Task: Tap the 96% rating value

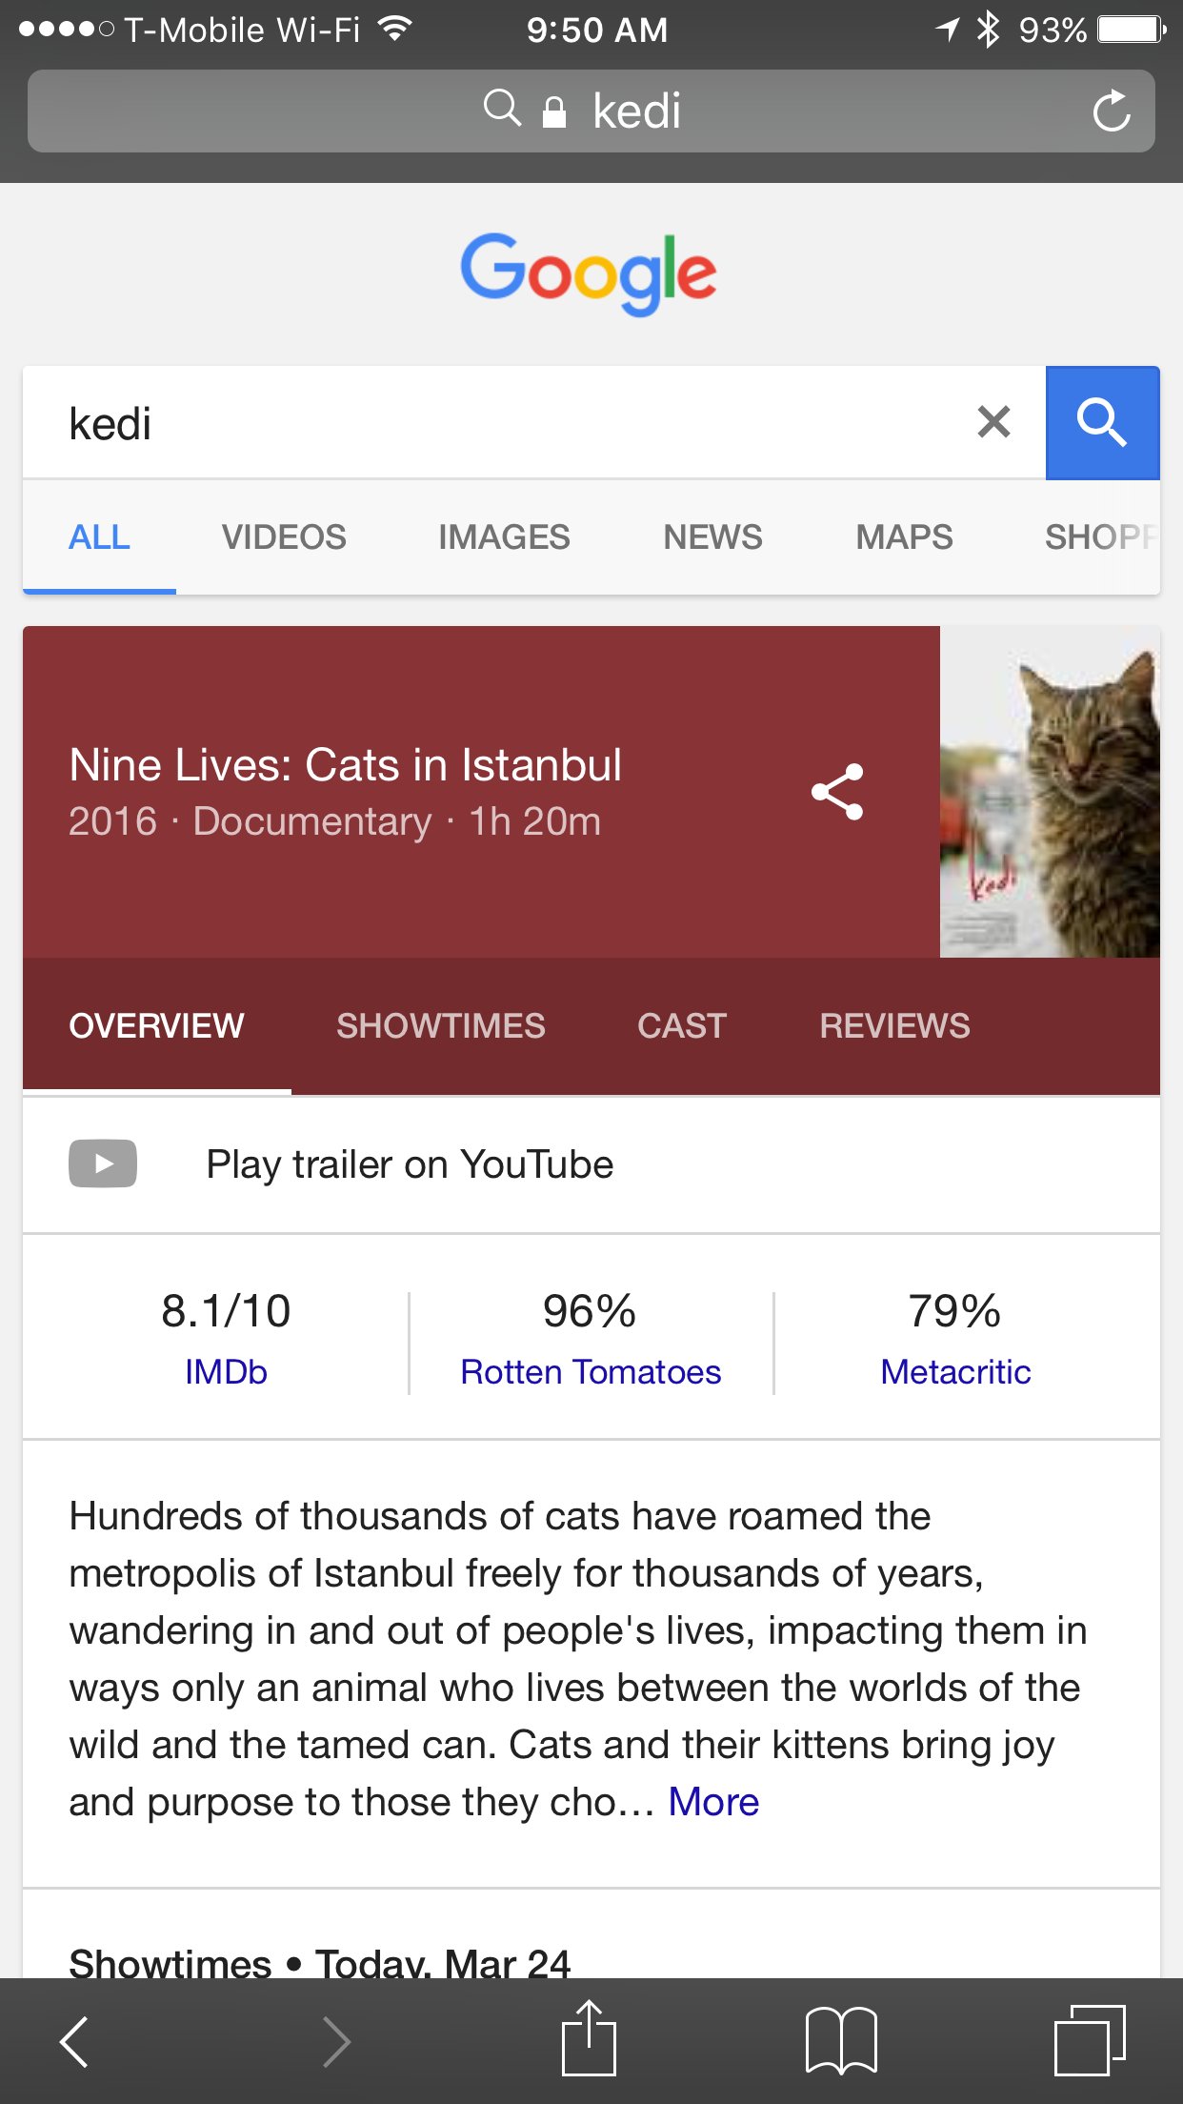Action: tap(590, 1311)
